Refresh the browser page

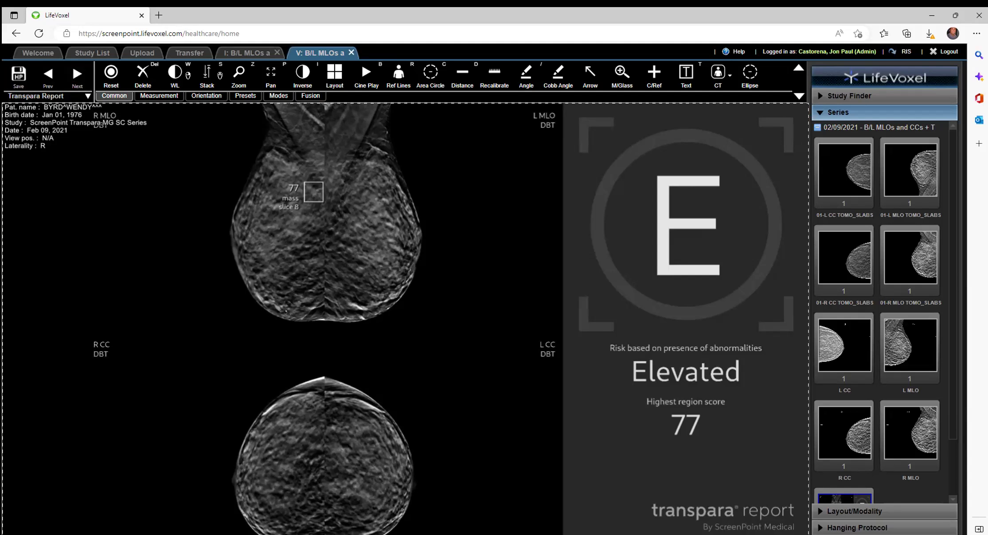39,33
